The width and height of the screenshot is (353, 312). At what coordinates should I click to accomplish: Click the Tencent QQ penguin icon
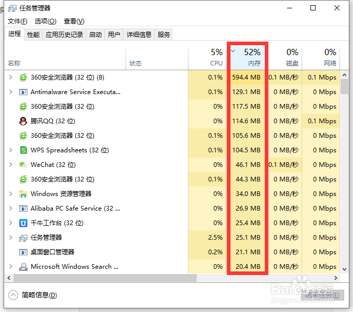tap(23, 121)
